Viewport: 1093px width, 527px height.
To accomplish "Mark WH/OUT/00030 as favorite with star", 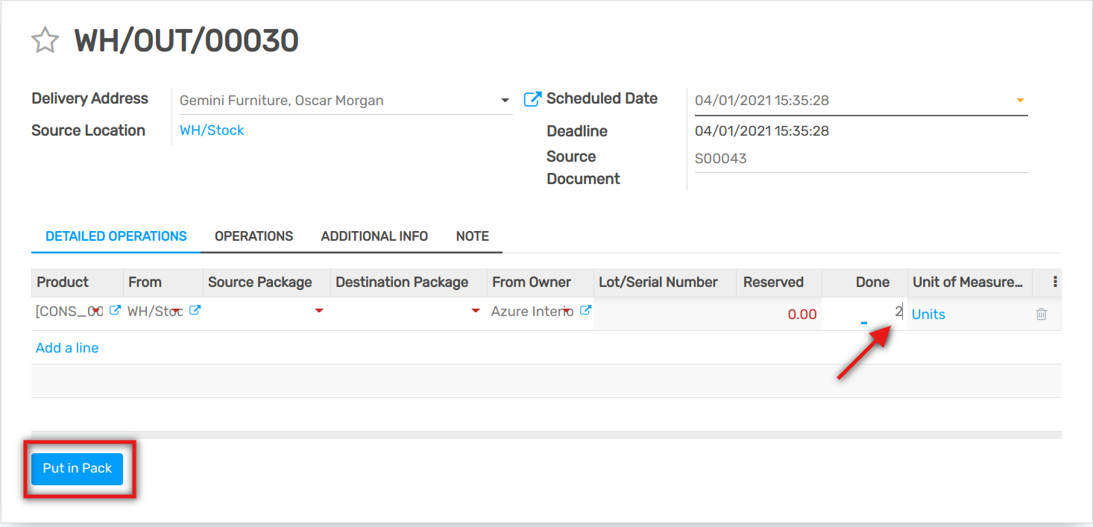I will click(45, 40).
